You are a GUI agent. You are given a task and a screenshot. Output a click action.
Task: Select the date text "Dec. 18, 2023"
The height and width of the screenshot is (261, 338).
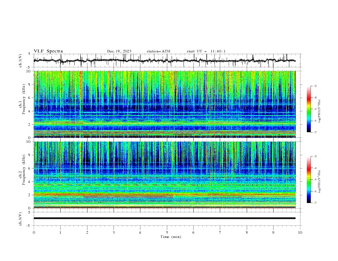click(119, 51)
